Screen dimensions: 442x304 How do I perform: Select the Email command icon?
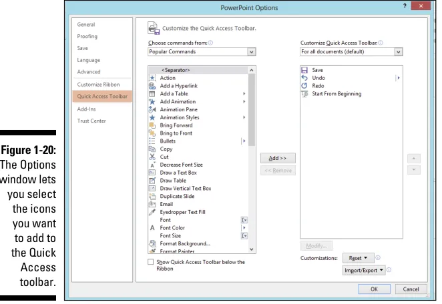(x=152, y=204)
